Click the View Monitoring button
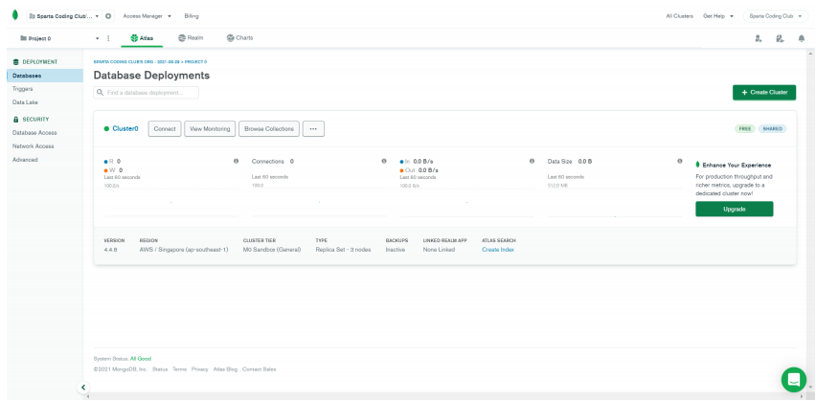816x401 pixels. [210, 129]
